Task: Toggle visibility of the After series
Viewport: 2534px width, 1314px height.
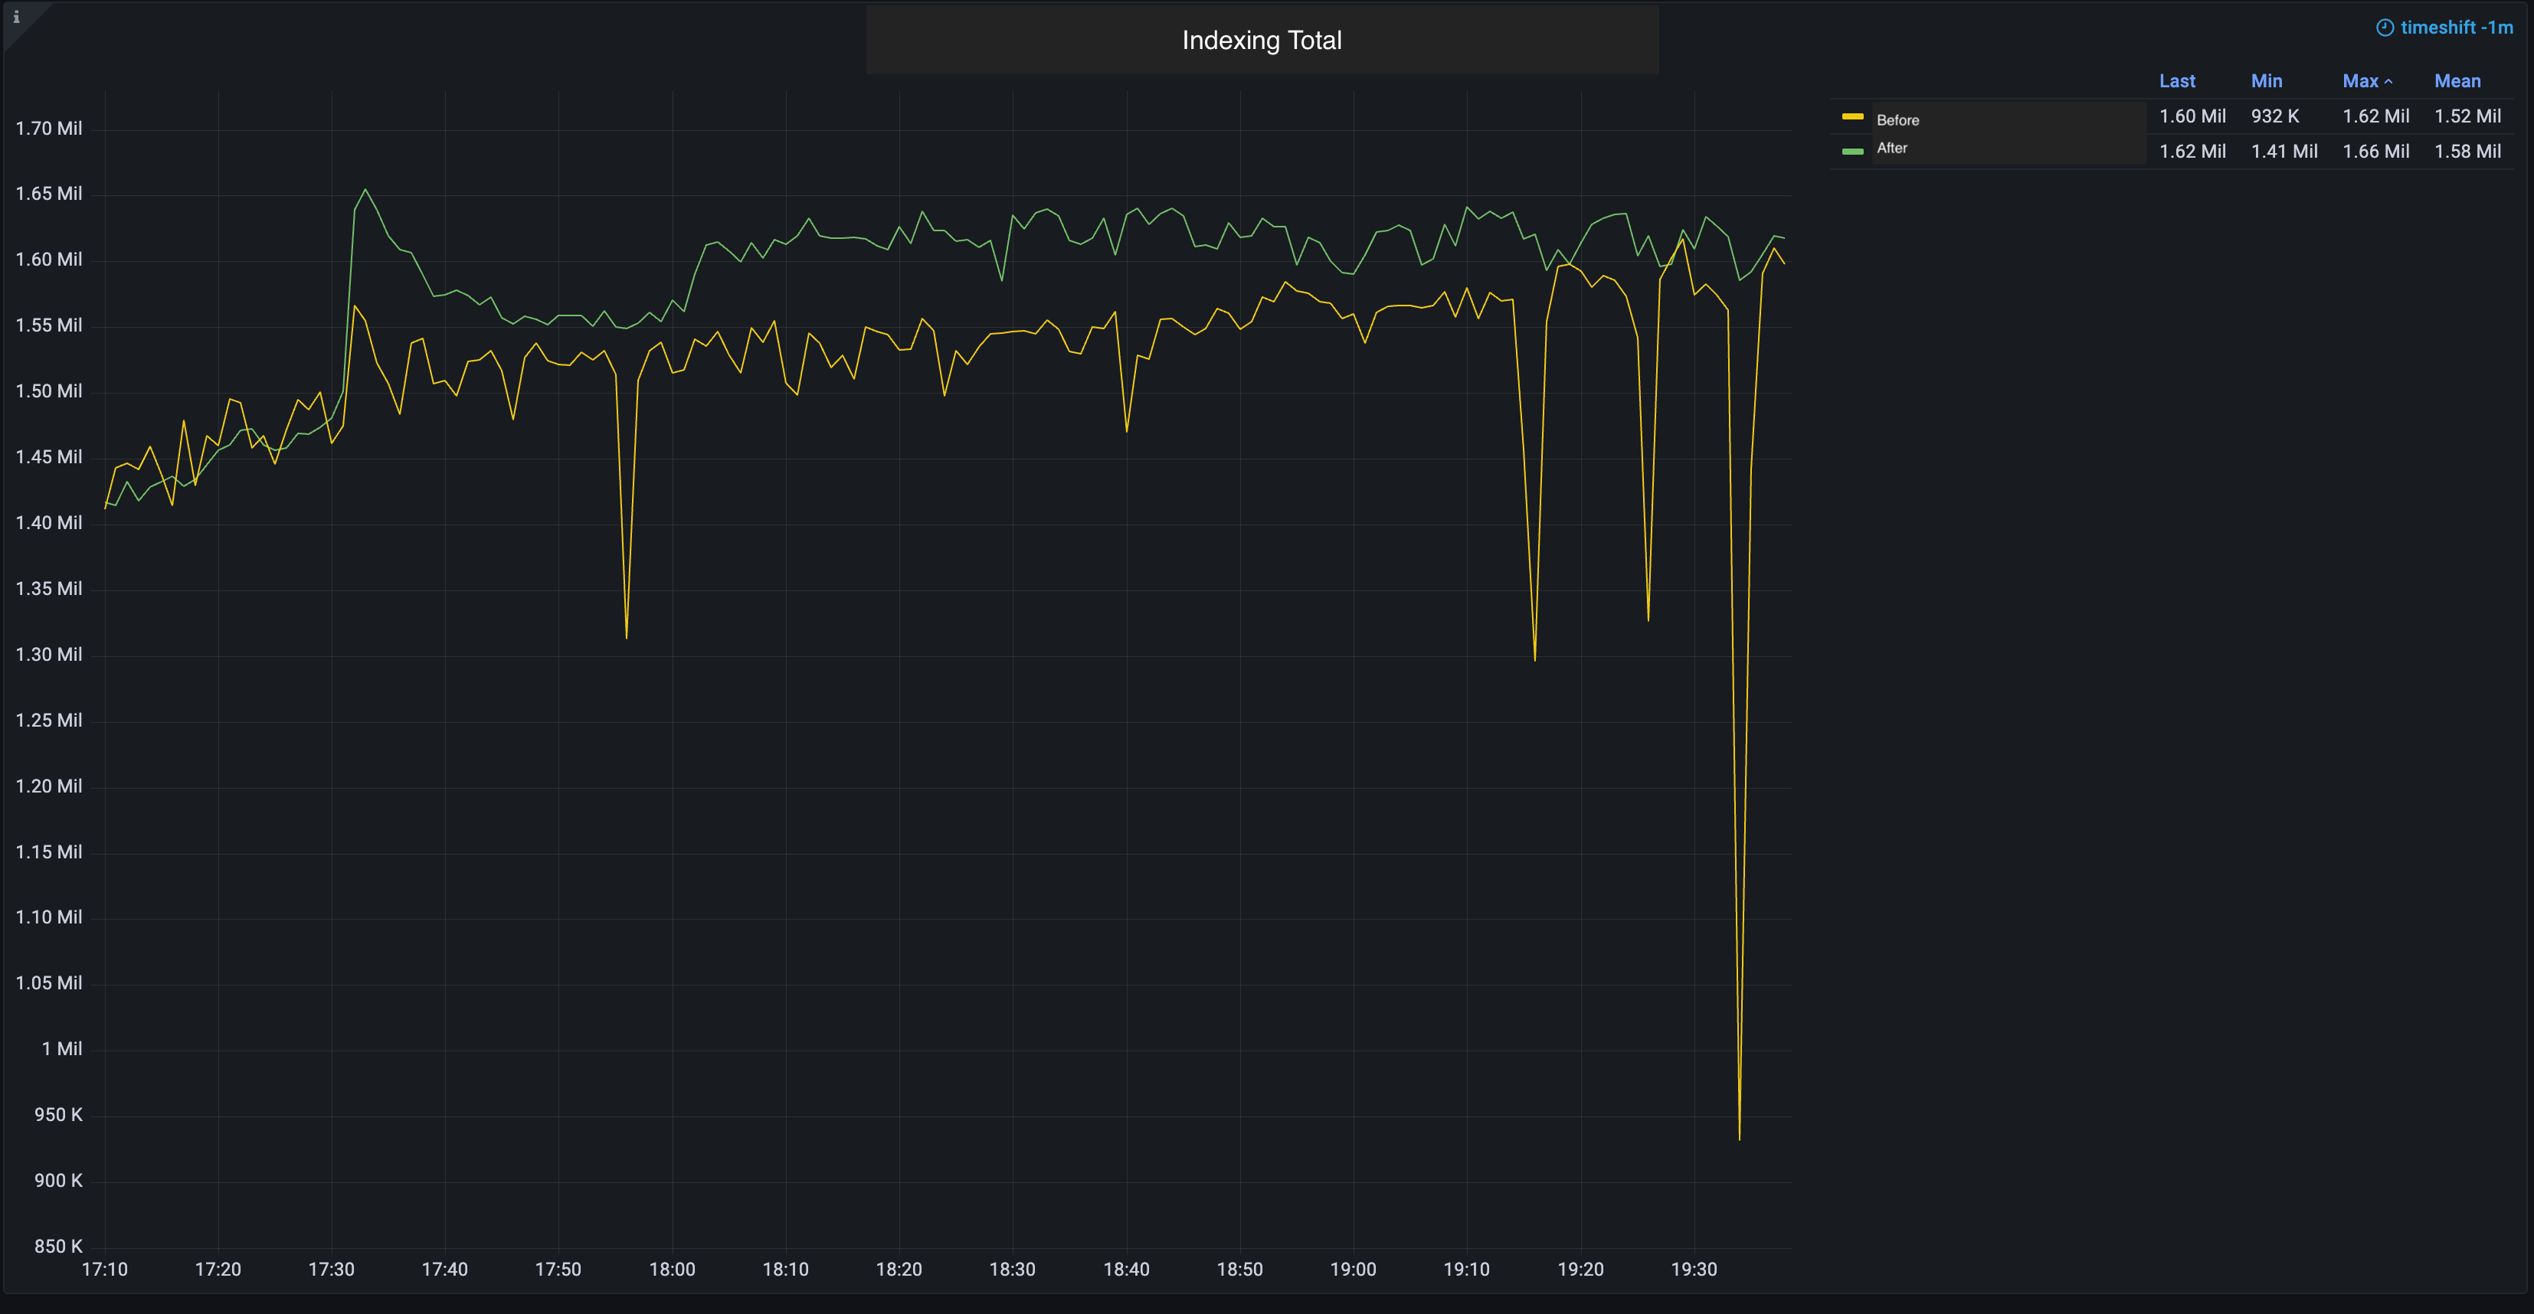Action: pyautogui.click(x=1891, y=148)
